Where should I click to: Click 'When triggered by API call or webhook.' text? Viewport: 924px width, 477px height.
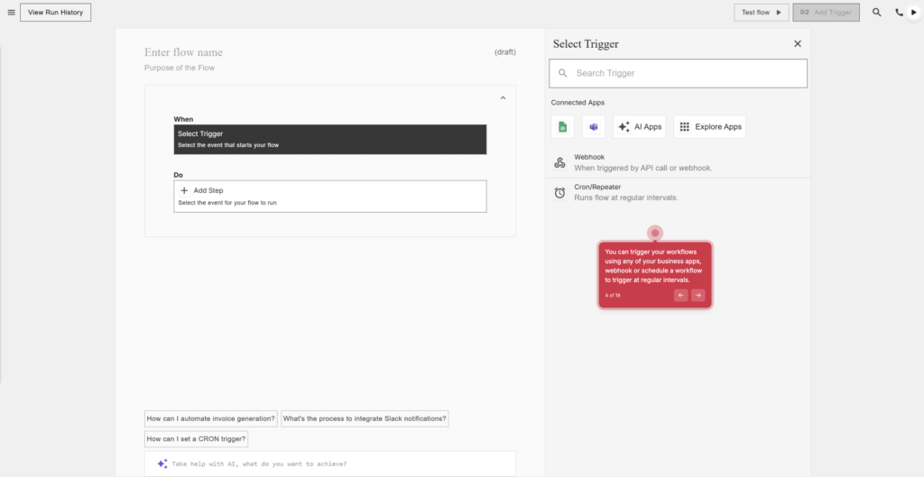coord(643,168)
